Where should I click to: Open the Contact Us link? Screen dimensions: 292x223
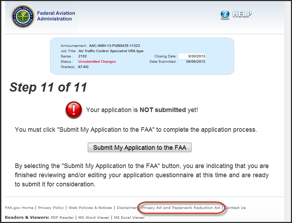235,207
